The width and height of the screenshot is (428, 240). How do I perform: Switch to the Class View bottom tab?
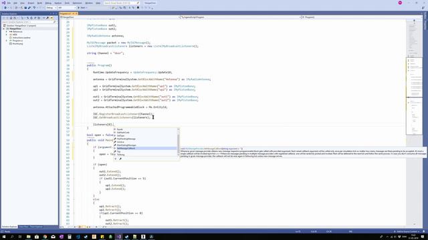tap(23, 227)
